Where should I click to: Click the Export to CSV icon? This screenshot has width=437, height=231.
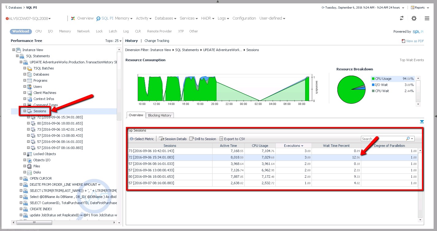221,139
